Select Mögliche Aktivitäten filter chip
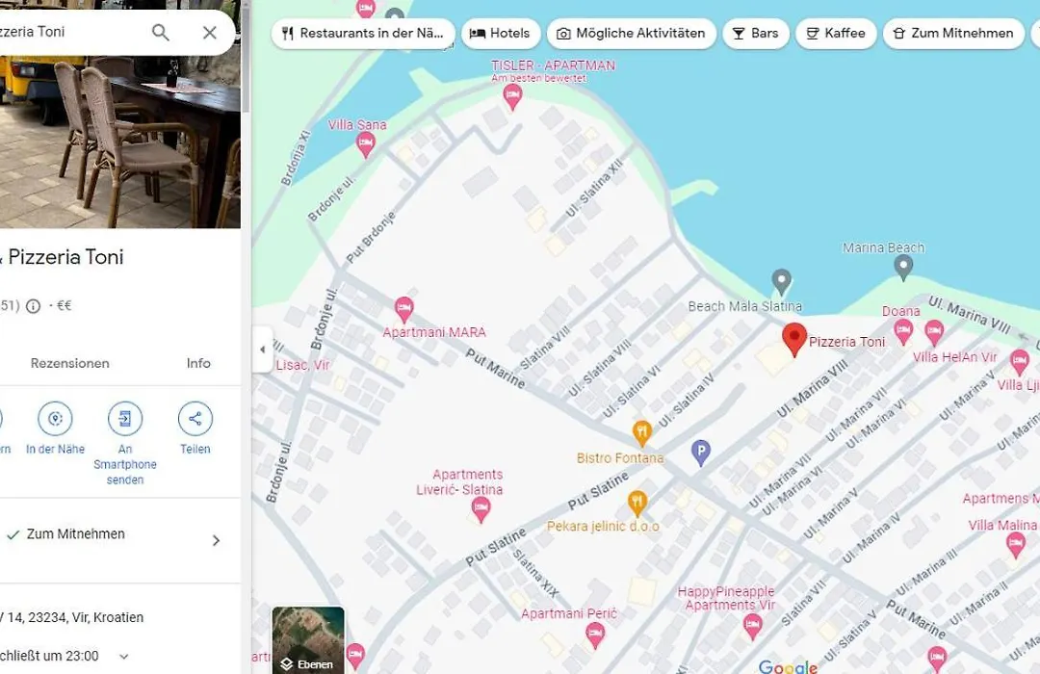 pos(632,33)
